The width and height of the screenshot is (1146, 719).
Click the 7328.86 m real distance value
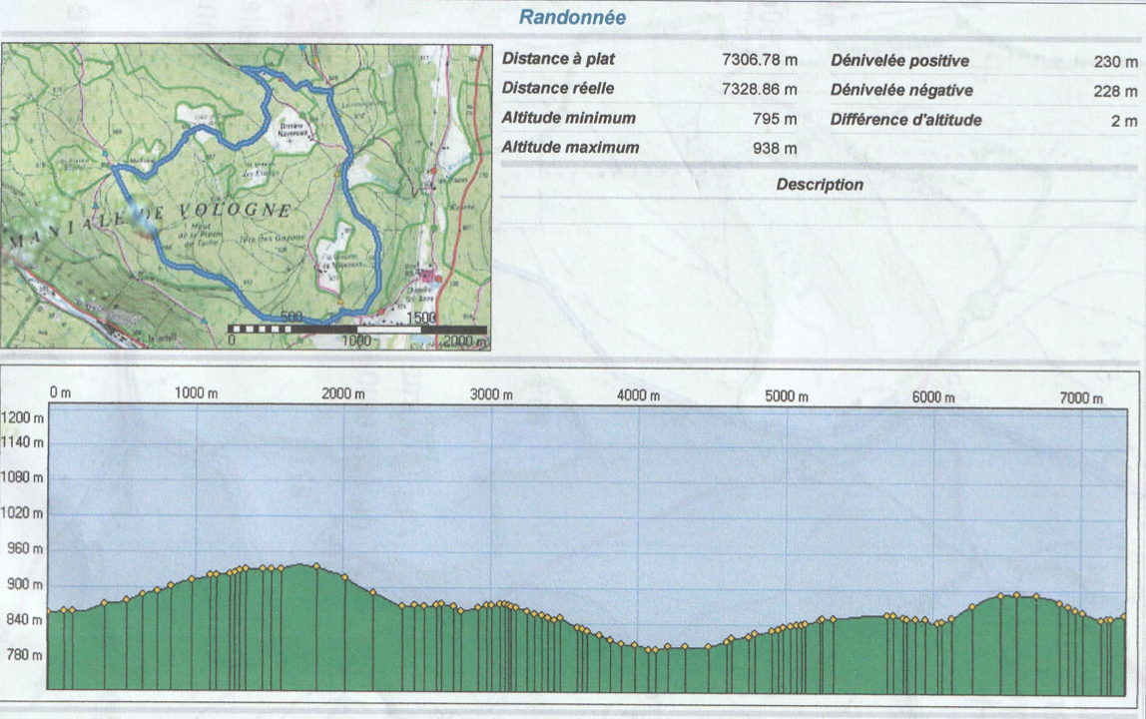coord(759,90)
